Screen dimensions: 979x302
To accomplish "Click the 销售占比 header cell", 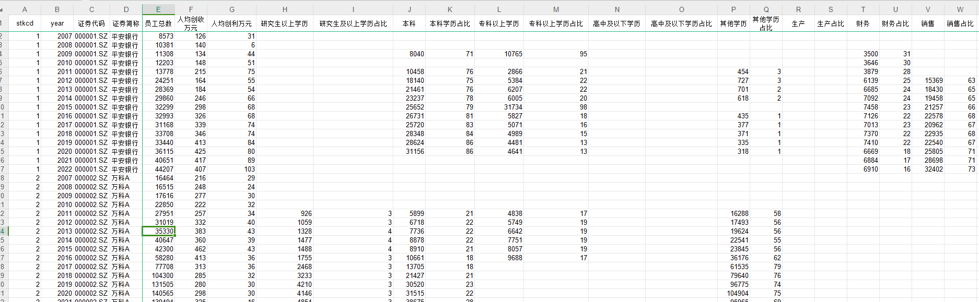I will click(x=960, y=23).
